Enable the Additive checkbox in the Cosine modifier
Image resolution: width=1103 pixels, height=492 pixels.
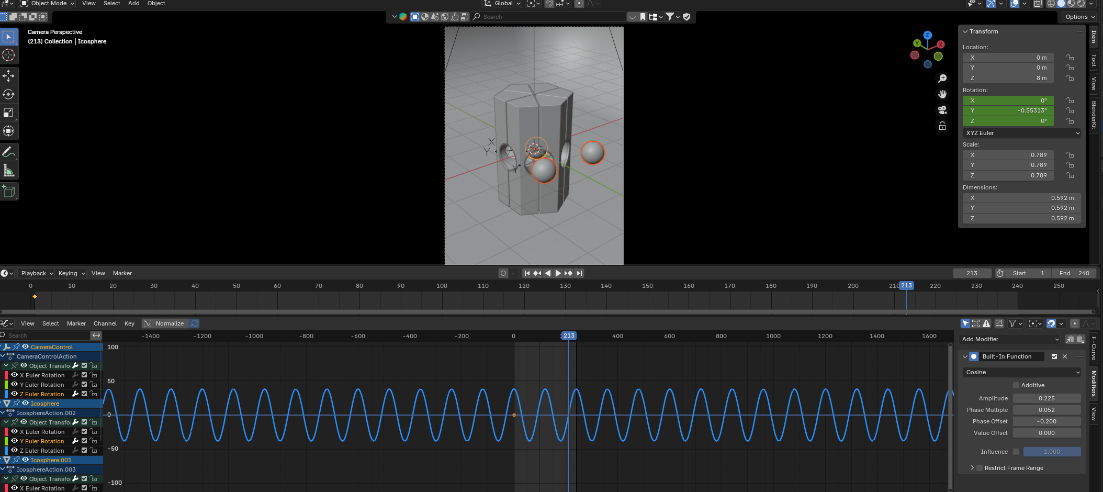pos(1016,385)
